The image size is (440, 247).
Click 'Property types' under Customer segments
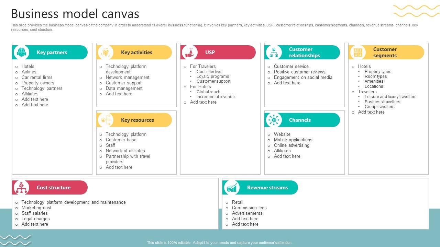[x=378, y=72]
